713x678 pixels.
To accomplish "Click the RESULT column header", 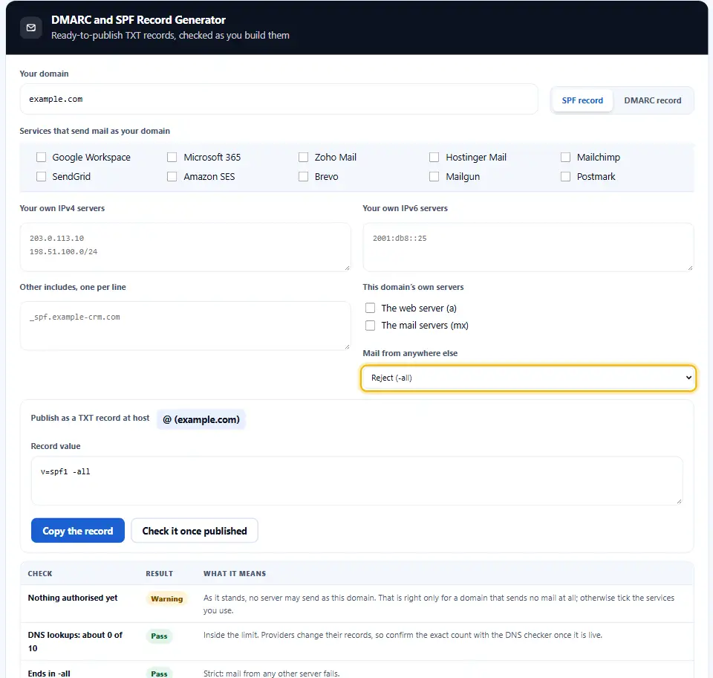I will [159, 573].
